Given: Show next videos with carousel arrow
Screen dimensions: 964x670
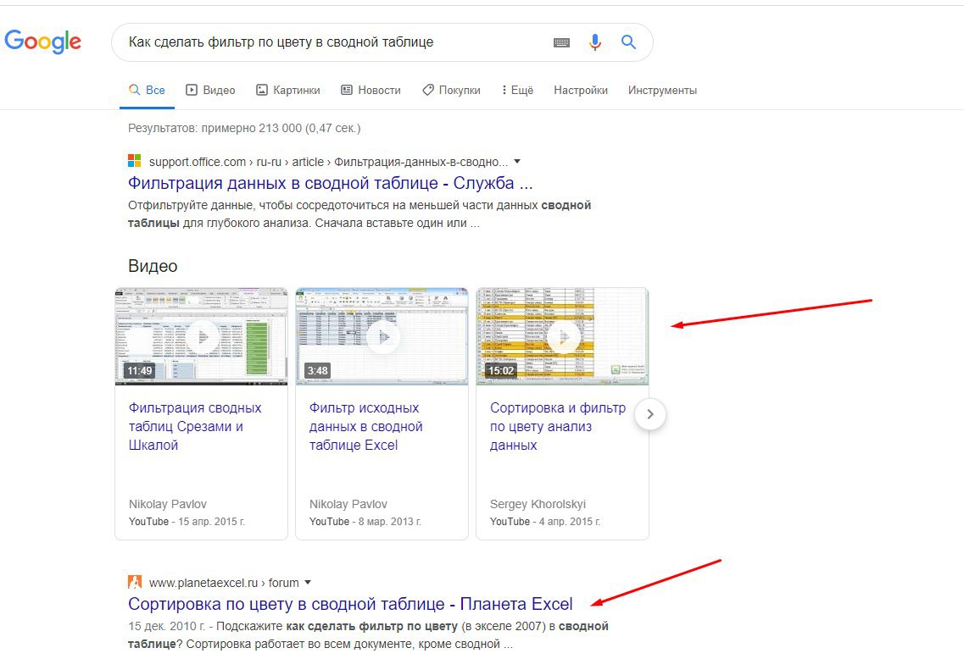Looking at the screenshot, I should (649, 414).
